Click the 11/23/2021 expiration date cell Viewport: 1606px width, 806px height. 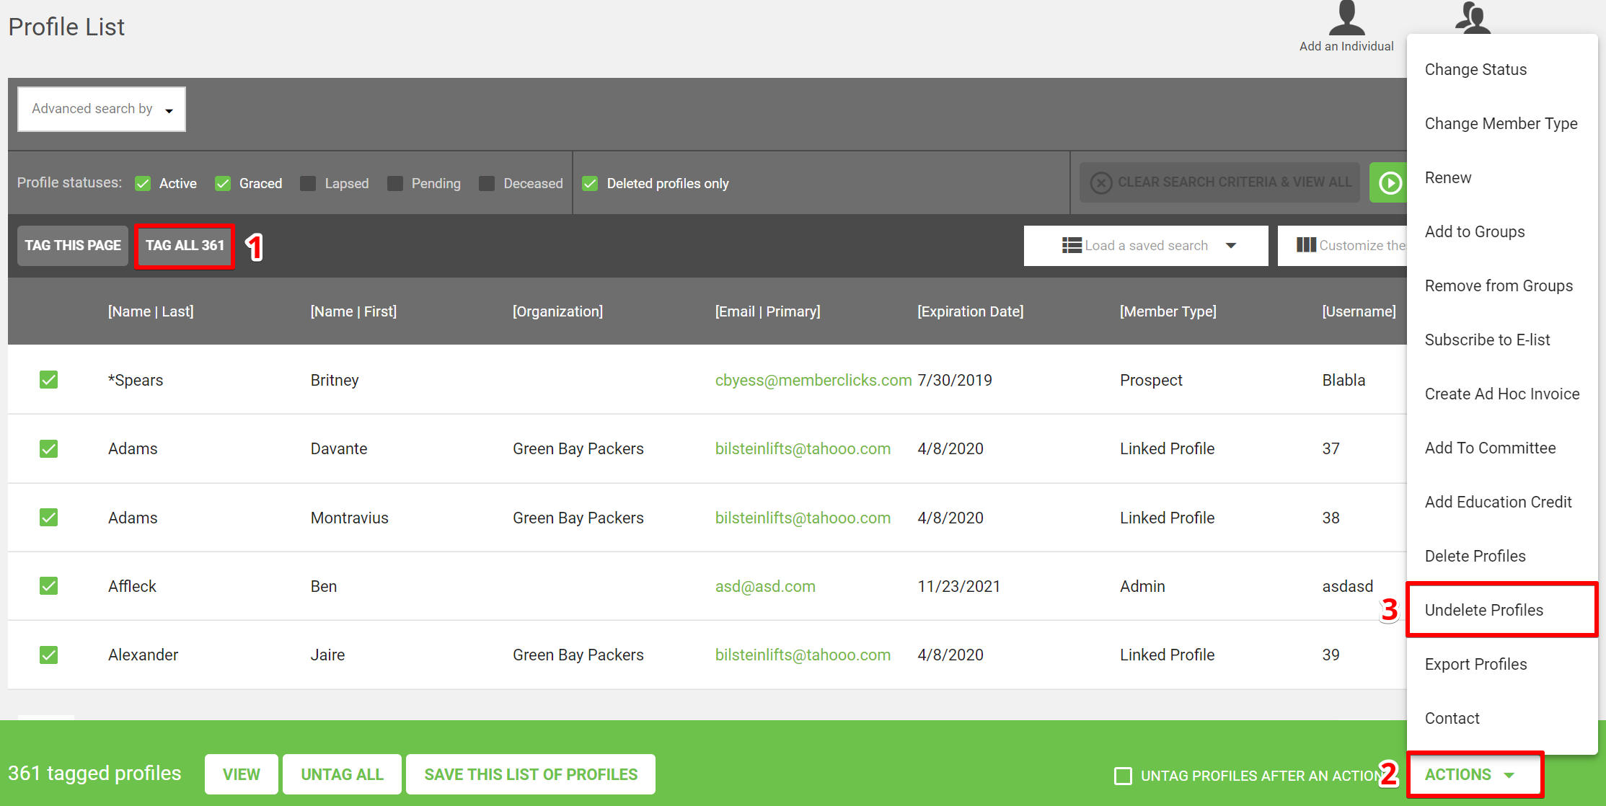pos(958,586)
